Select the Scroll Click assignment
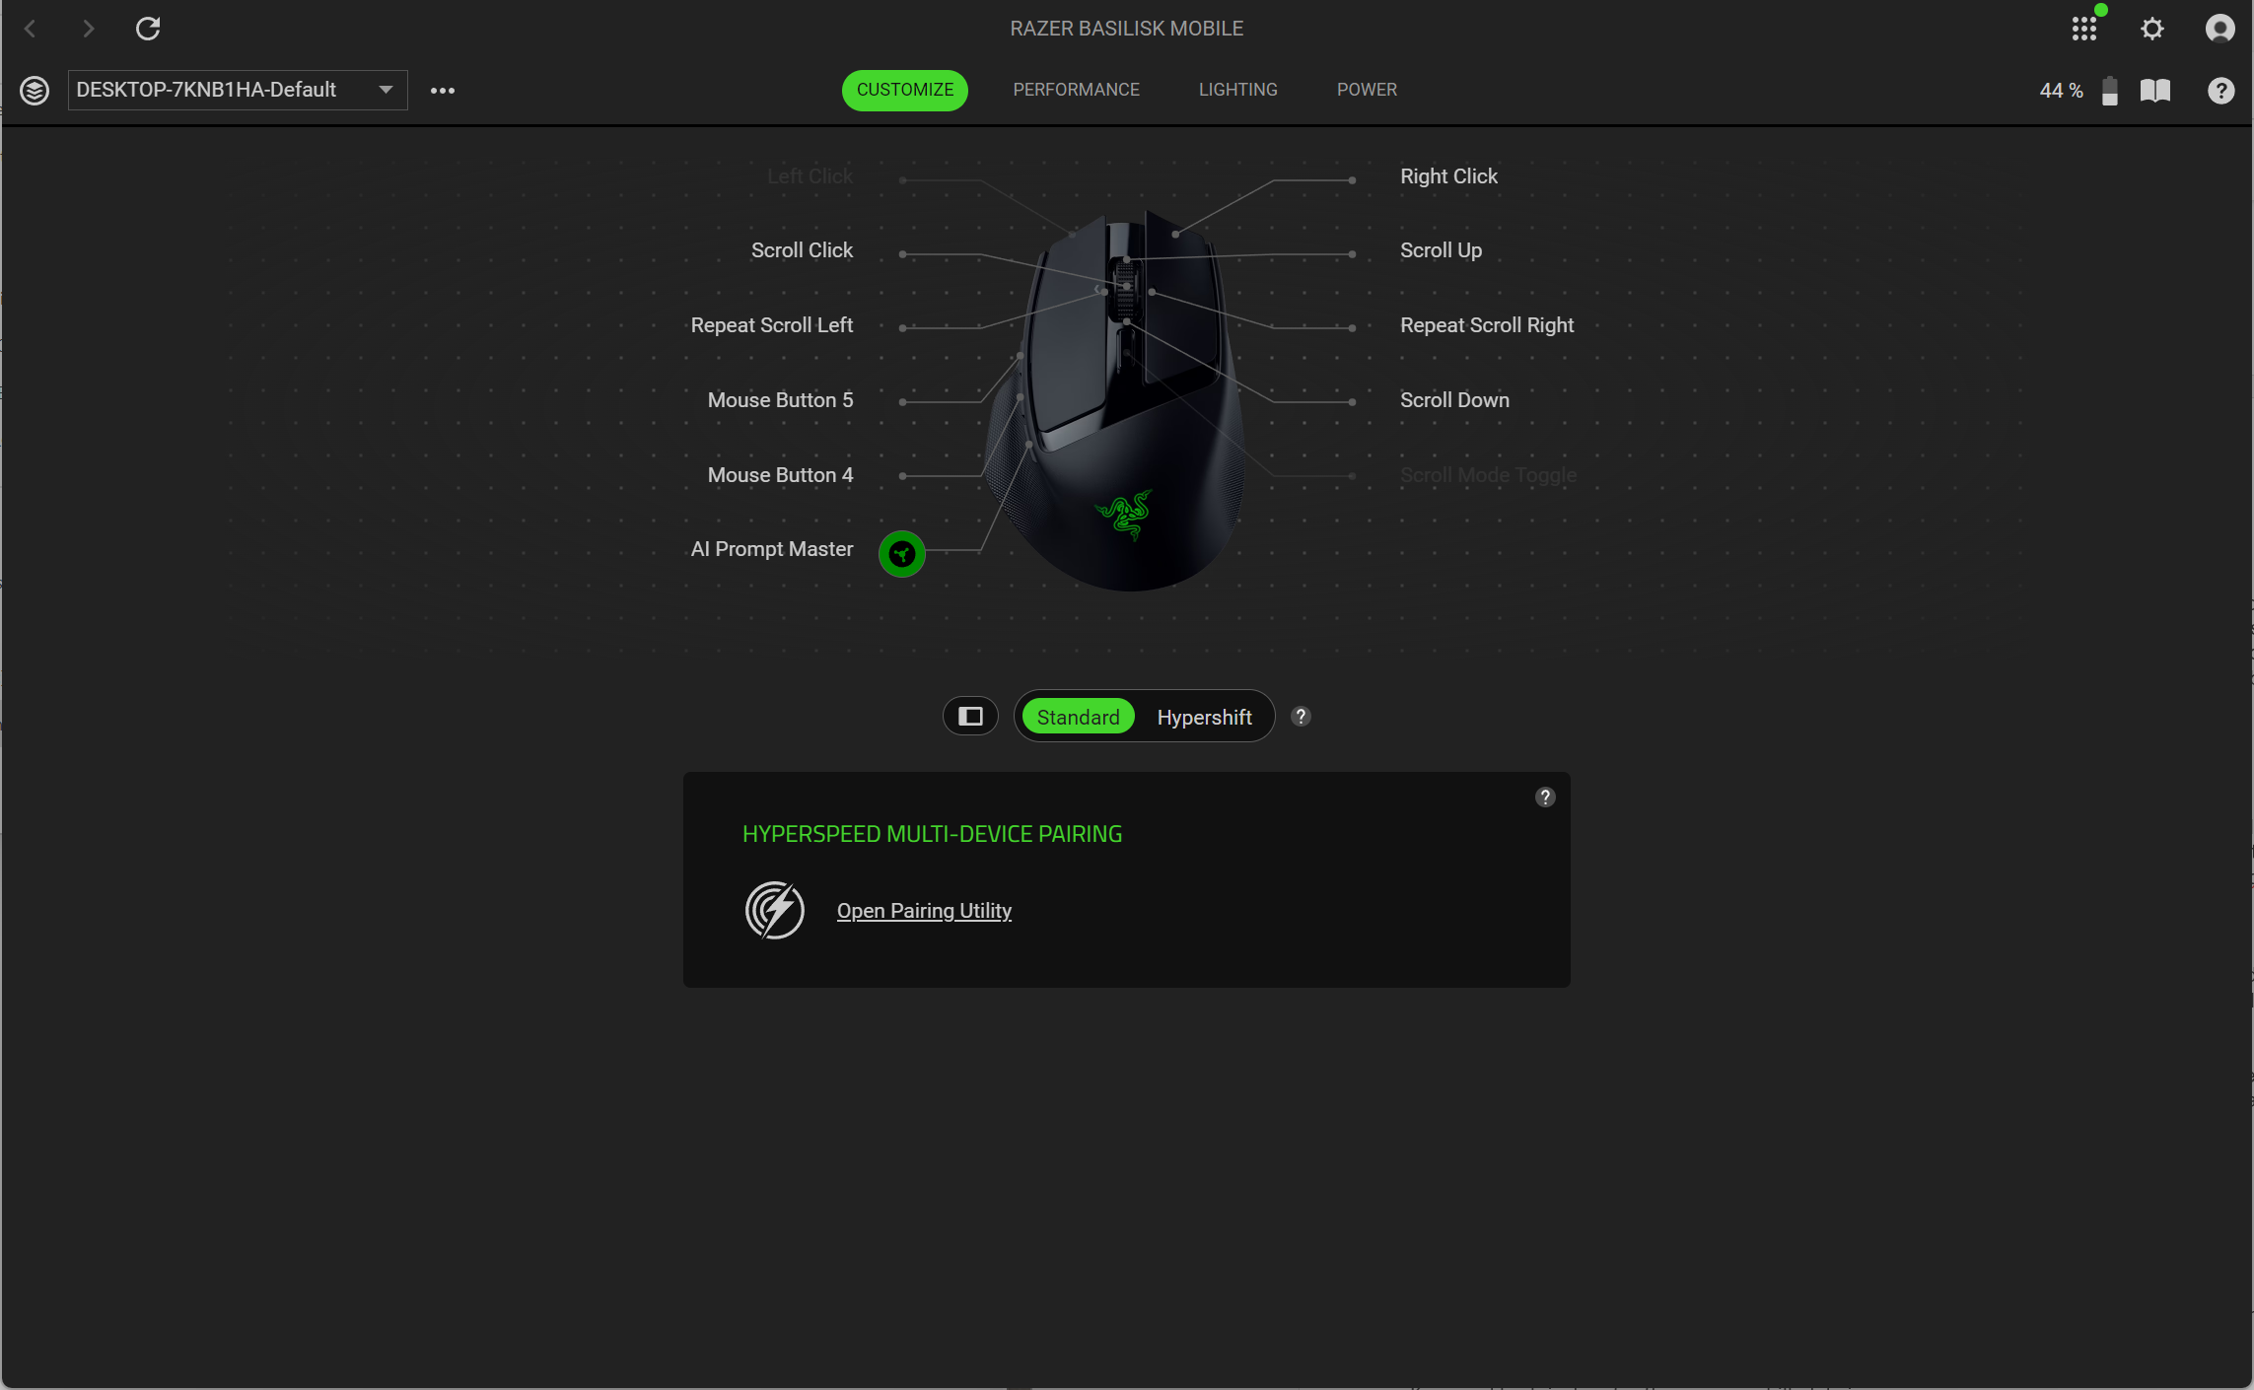The image size is (2254, 1390). coord(802,250)
